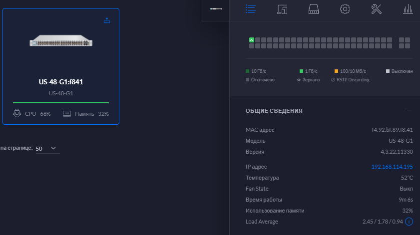Open the Clients devices tab
The image size is (420, 235).
[x=282, y=9]
